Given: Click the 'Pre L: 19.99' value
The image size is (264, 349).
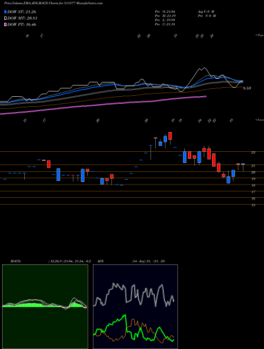Looking at the screenshot, I should (165, 20).
